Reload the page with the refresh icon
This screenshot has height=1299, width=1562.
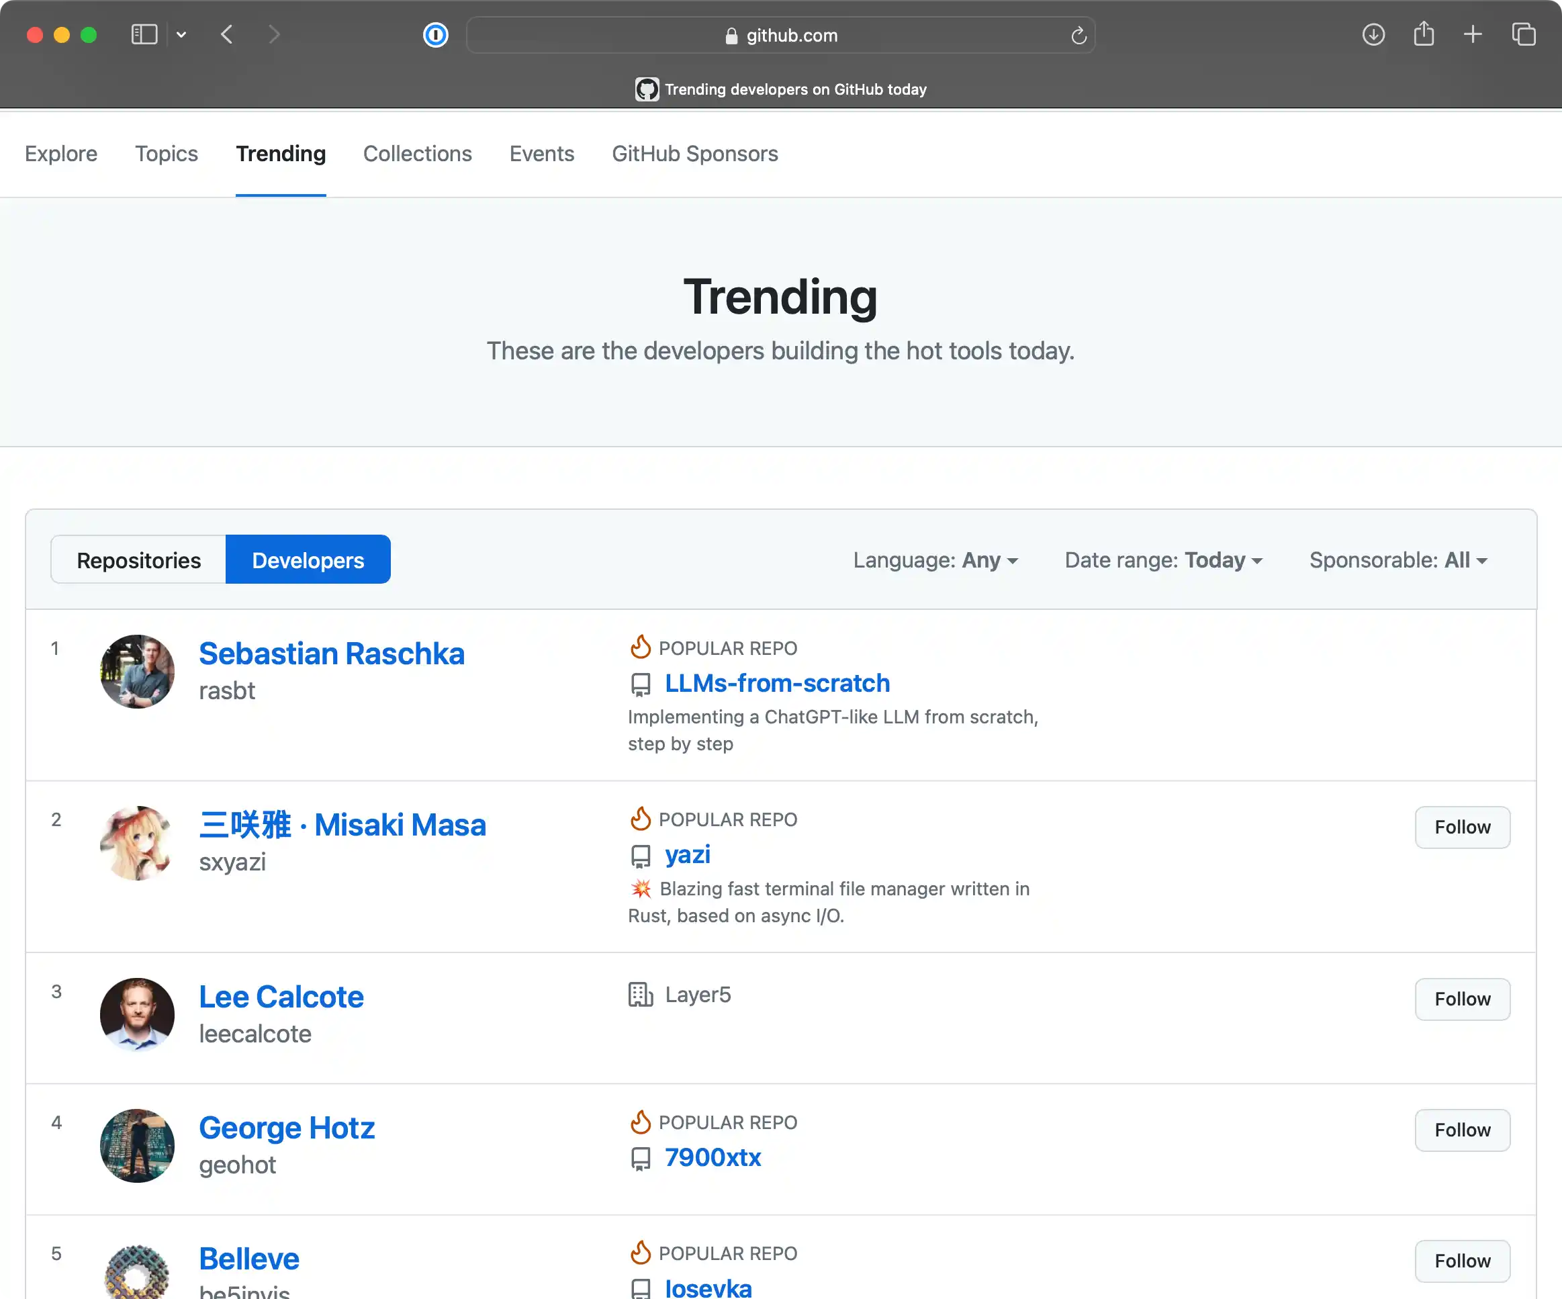[1078, 35]
